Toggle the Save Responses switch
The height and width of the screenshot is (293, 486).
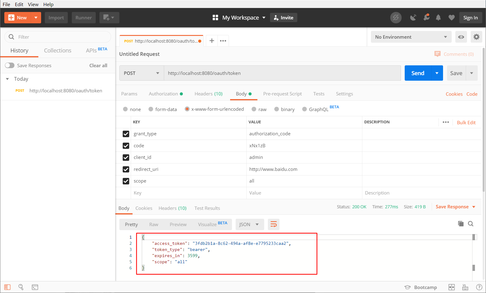click(x=10, y=65)
